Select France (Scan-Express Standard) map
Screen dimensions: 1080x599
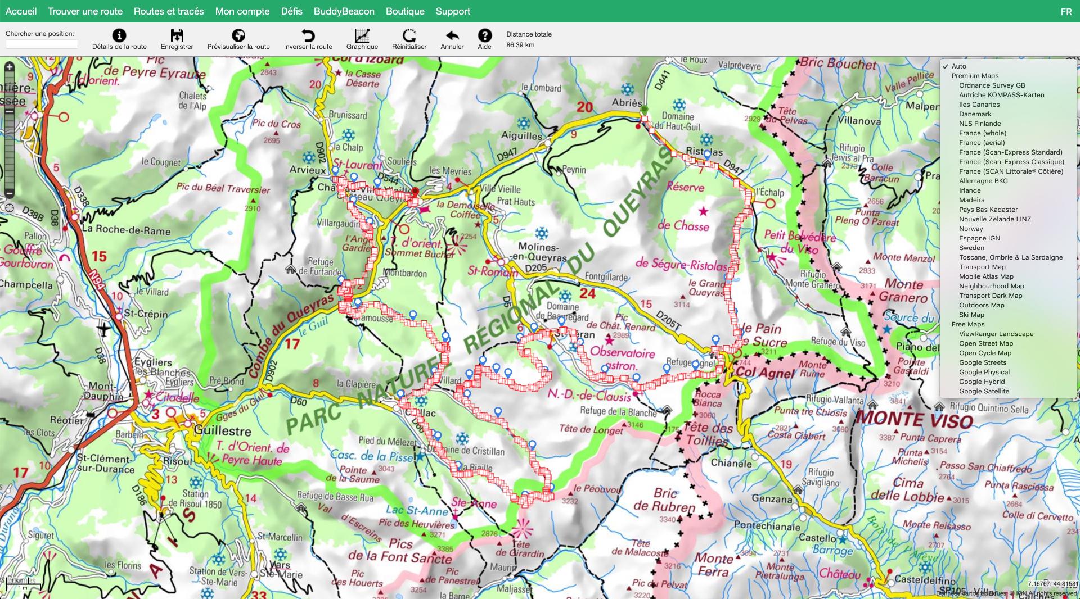coord(1011,152)
